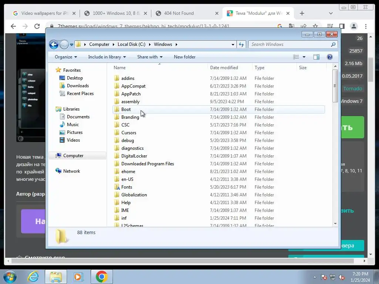Select Desktop in the navigation pane
The height and width of the screenshot is (284, 379).
(x=75, y=78)
